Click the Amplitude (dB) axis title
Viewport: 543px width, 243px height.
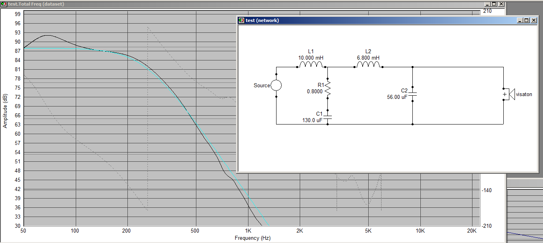(5, 111)
